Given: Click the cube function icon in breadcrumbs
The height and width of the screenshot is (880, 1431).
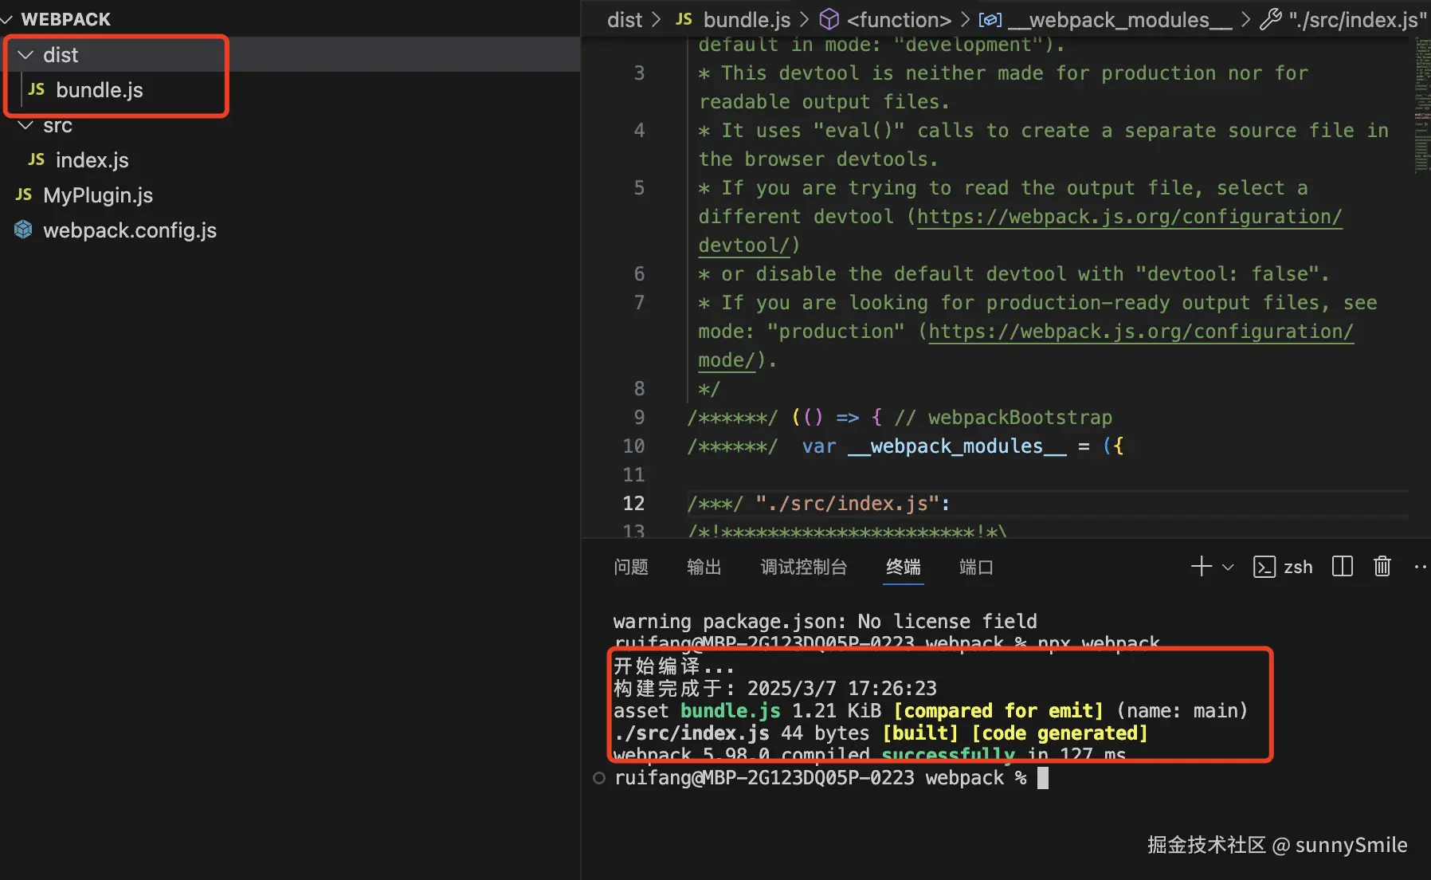Looking at the screenshot, I should pos(829,19).
